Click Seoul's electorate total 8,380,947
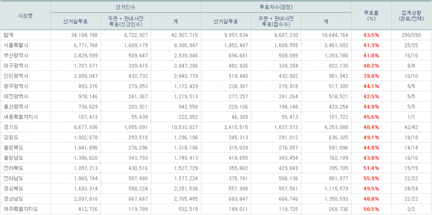The width and height of the screenshot is (432, 215). 186,45
